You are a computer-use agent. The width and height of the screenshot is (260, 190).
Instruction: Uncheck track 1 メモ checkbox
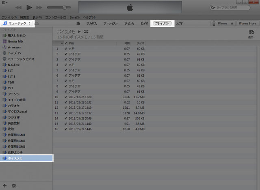click(66, 49)
